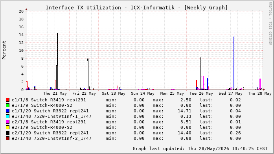Click max value 14.40 for e2/1/20
The width and height of the screenshot is (274, 154).
(x=184, y=133)
